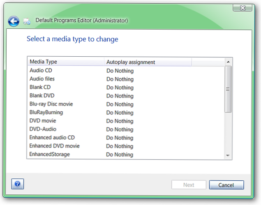261x205 pixels.
Task: Close the dialog with the X button
Action: point(243,8)
